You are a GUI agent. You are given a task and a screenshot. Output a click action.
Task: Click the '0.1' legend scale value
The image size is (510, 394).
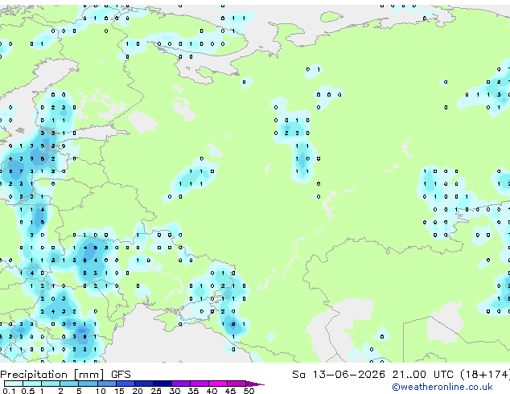[x=9, y=391]
